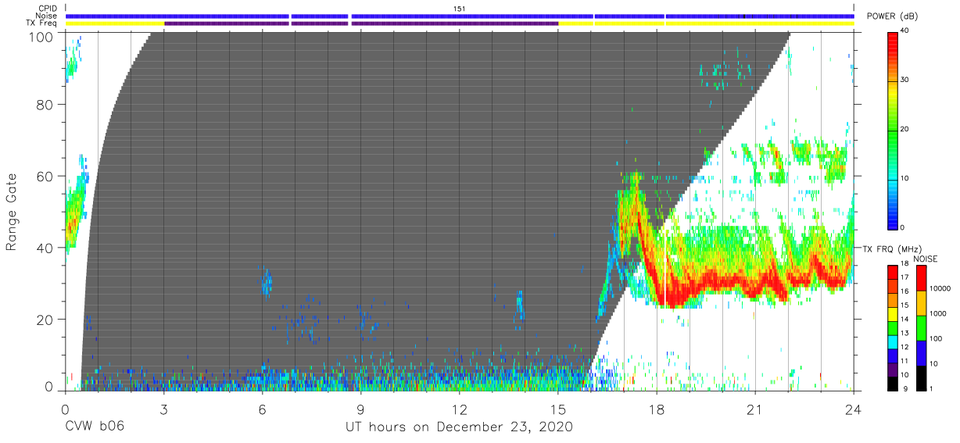
Task: Click the 12 hour tick on time axis
Action: (x=460, y=408)
